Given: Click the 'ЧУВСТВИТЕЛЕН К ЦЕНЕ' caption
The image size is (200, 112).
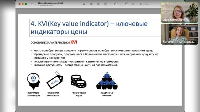Looking at the screenshot, I should (x=79, y=94).
